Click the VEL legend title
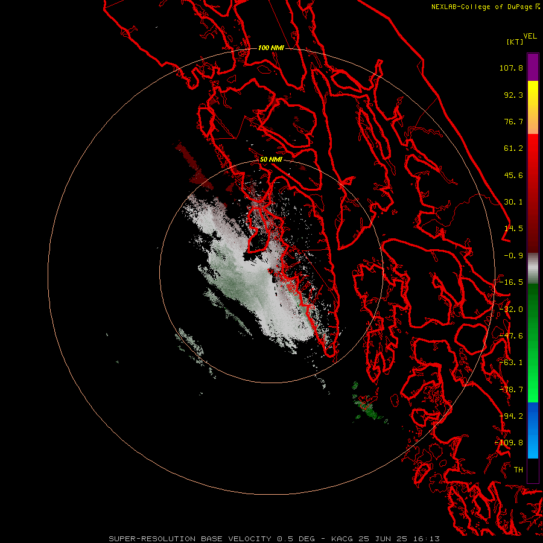Screen dimensions: 543x543 530,36
